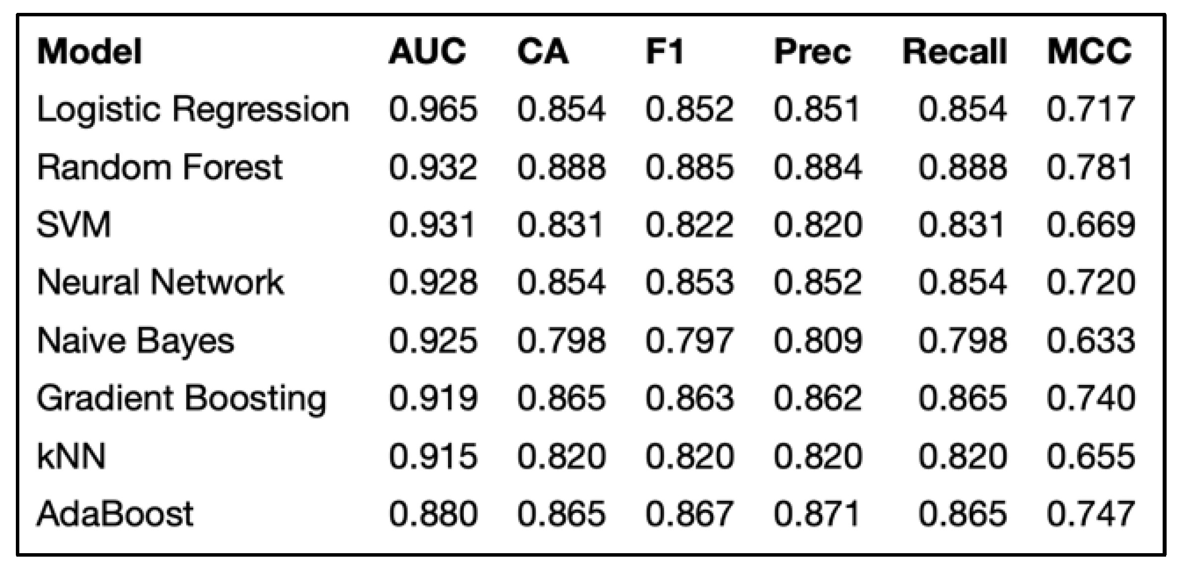Select the F1 column header
Image resolution: width=1179 pixels, height=571 pixels.
pos(665,51)
